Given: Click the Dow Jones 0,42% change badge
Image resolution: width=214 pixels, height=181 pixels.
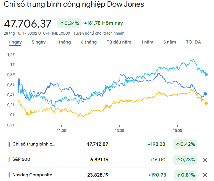Looking at the screenshot, I should [185, 144].
